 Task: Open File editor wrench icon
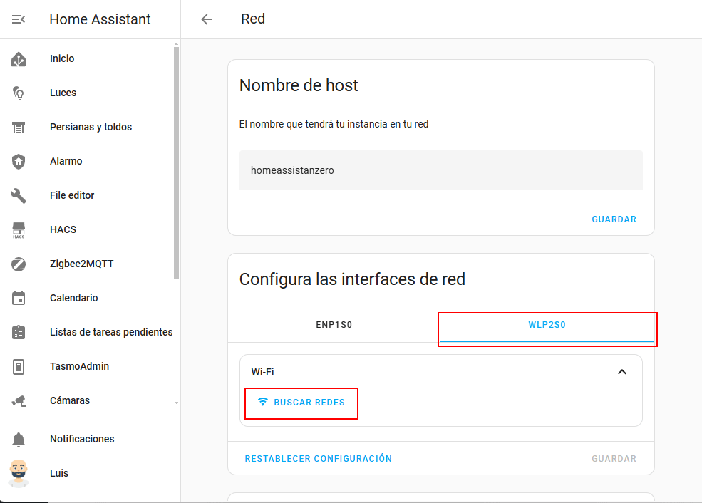[19, 196]
